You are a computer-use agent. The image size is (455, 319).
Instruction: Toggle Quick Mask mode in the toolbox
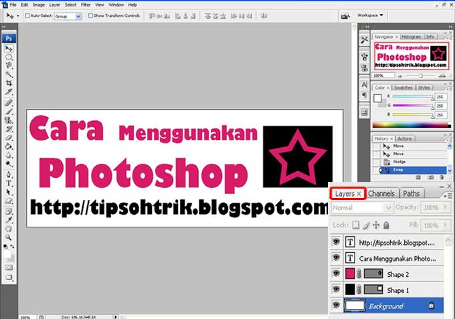[9, 268]
